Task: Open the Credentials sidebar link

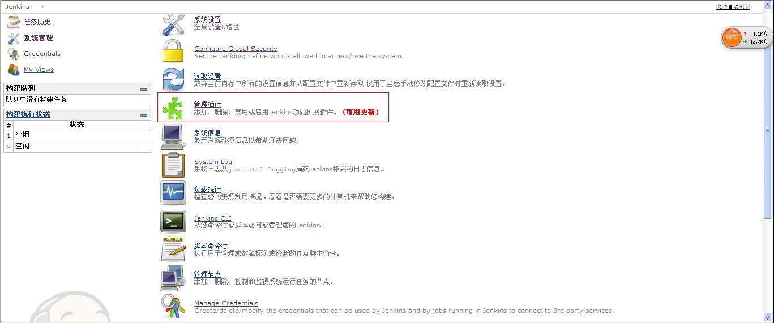Action: (x=42, y=54)
